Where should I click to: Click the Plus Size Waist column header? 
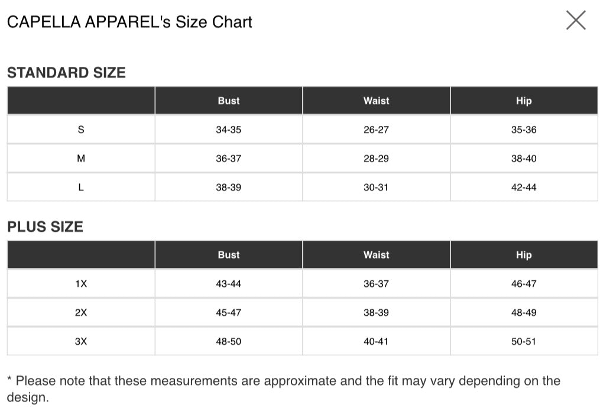pyautogui.click(x=376, y=255)
